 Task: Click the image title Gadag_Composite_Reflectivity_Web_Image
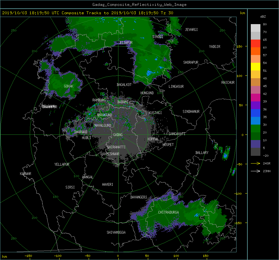(x=139, y=5)
